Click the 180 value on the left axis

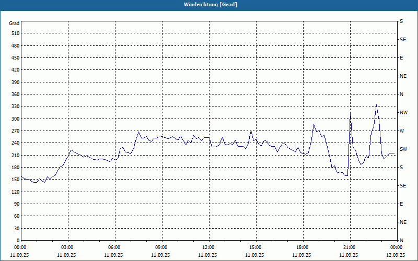(x=16, y=168)
